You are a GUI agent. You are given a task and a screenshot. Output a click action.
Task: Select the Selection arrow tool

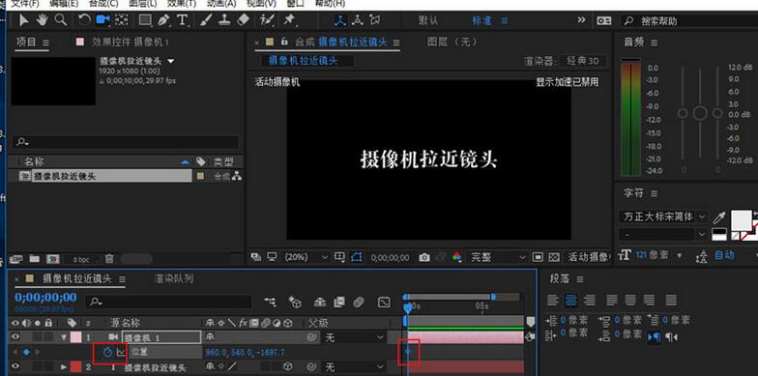tap(24, 19)
